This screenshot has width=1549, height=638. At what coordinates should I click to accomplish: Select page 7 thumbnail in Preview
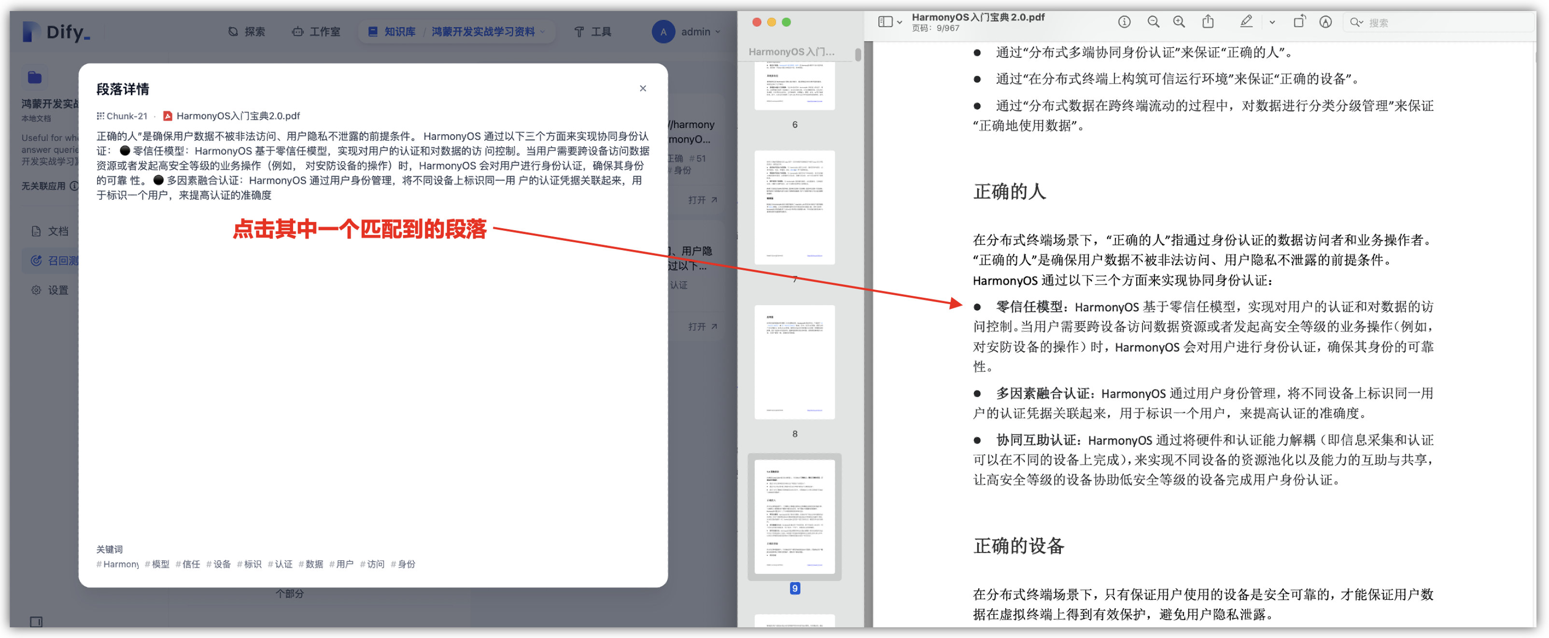coord(794,207)
